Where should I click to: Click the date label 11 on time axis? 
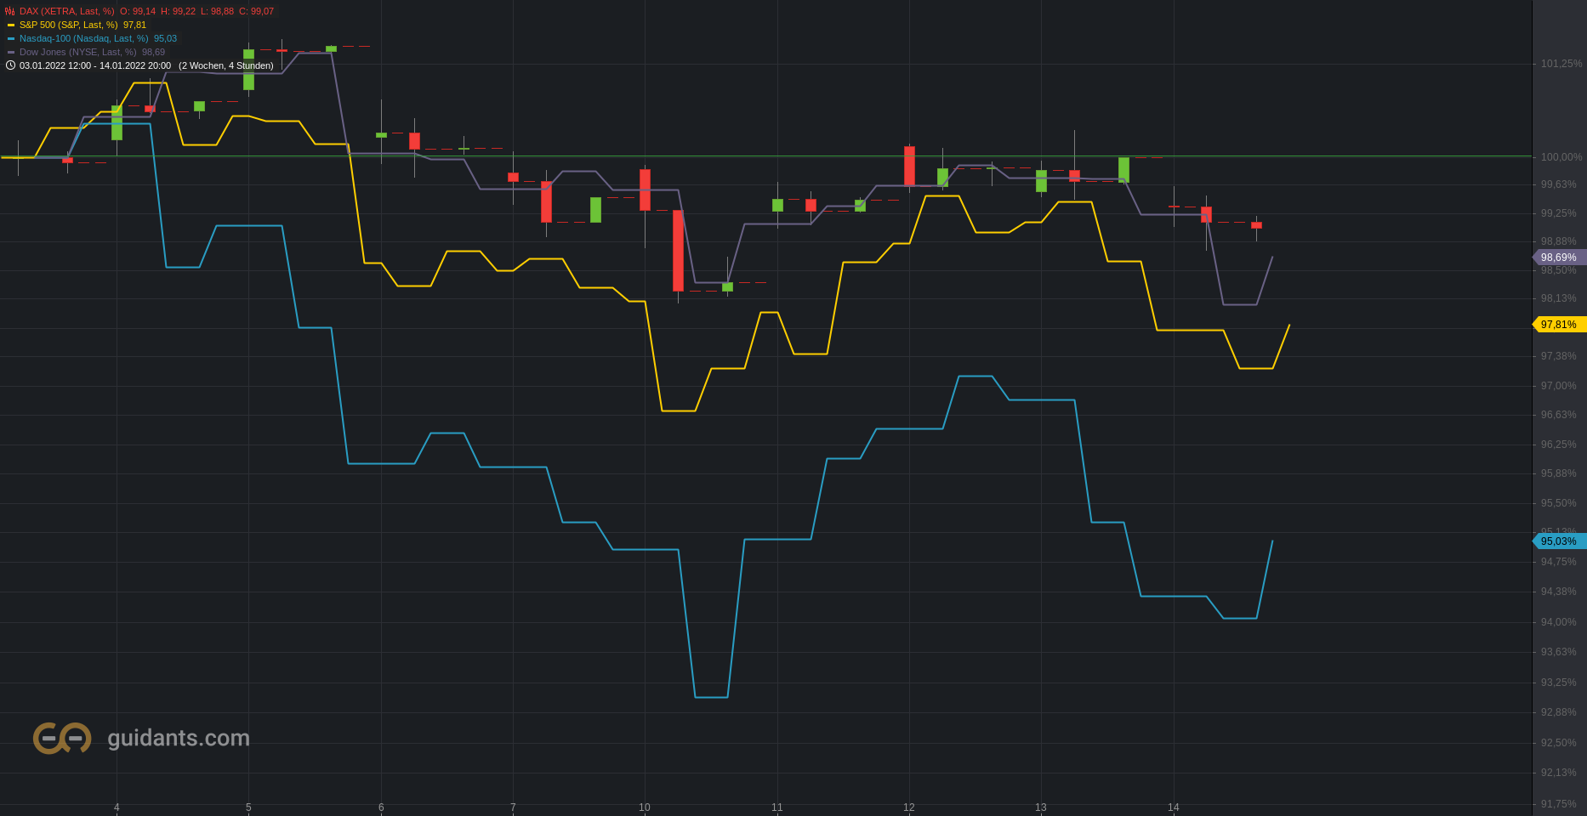pyautogui.click(x=777, y=807)
